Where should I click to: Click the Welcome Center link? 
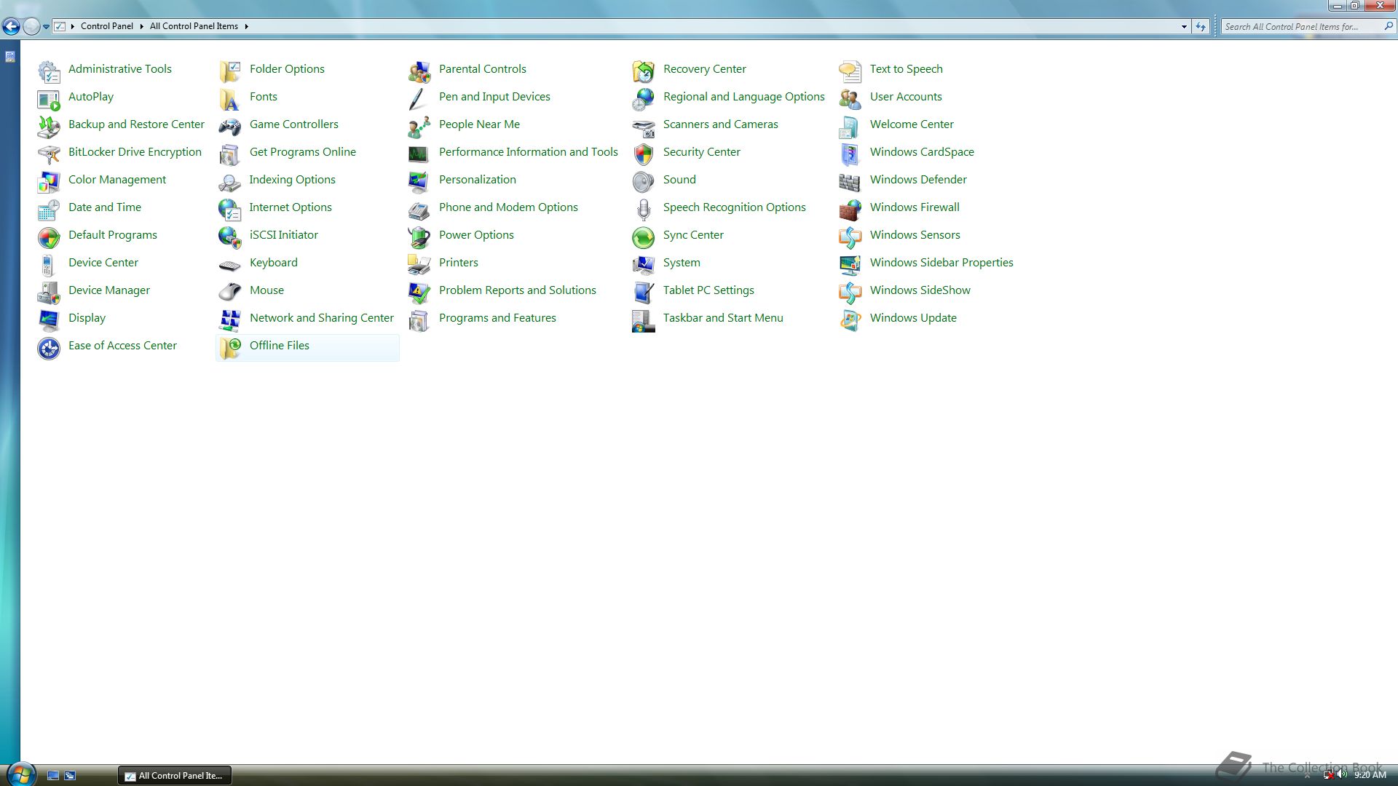point(912,124)
